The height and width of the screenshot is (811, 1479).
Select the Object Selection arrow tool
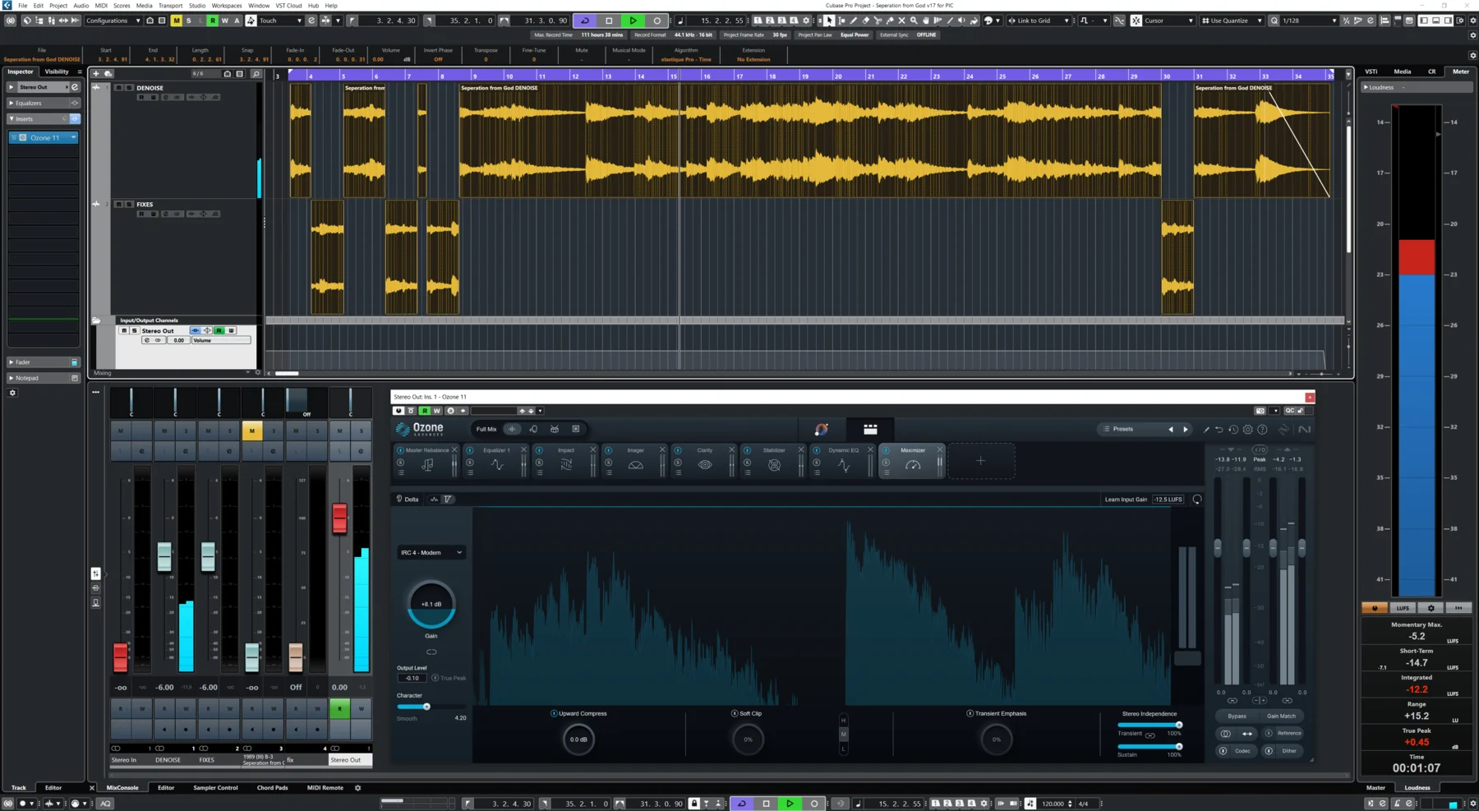(829, 21)
